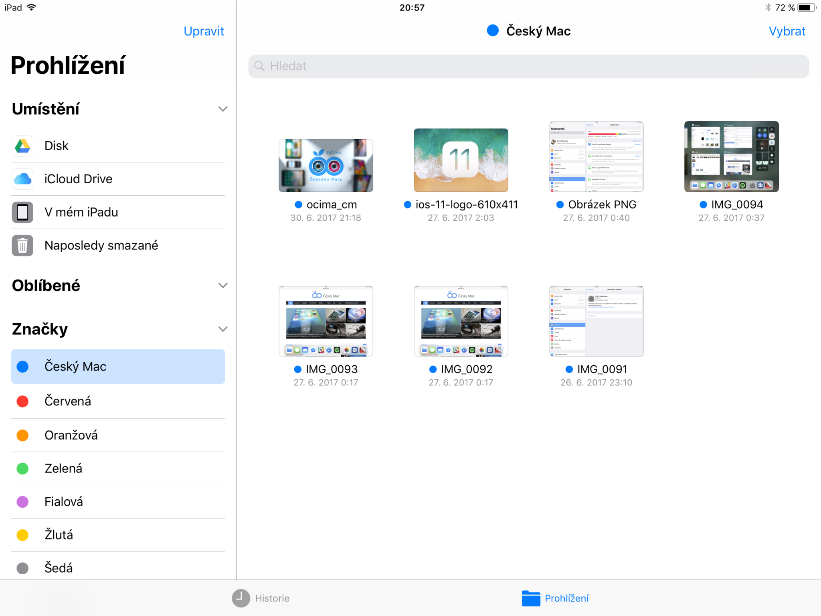Tap the Prohlížení folder icon
821x616 pixels.
(531, 598)
